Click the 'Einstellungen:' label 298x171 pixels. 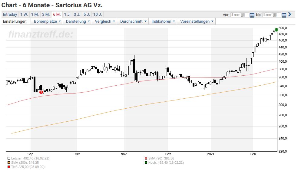tap(15, 21)
